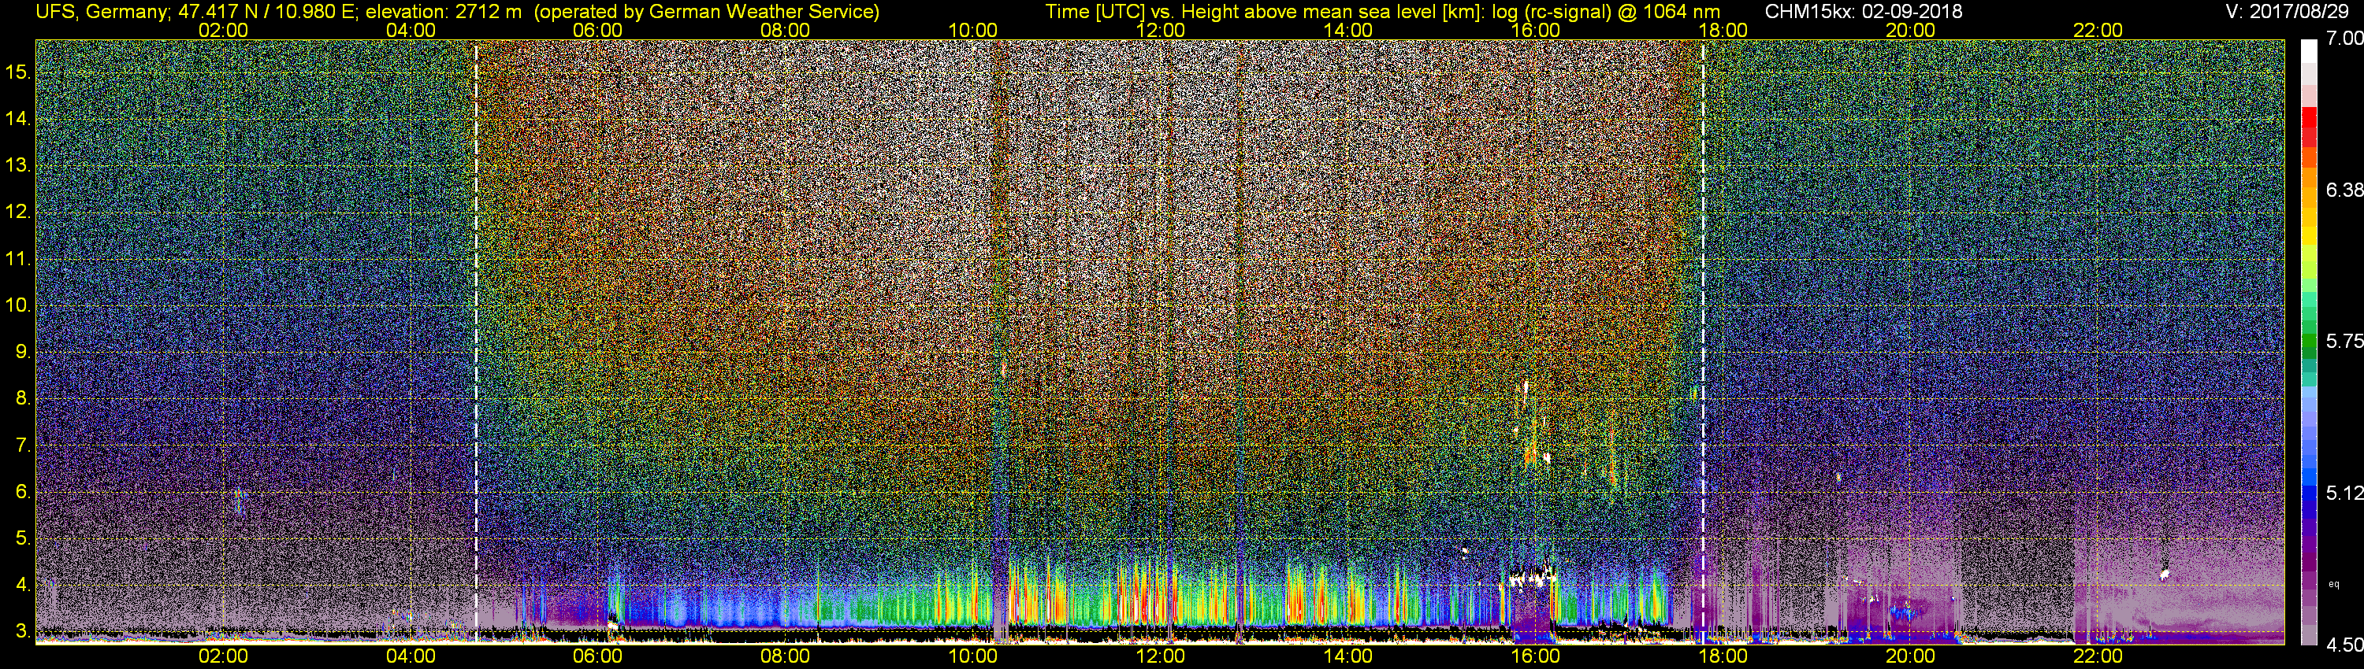The image size is (2364, 669).
Task: Click '12:00' on the upper time axis
Action: coord(1160,30)
